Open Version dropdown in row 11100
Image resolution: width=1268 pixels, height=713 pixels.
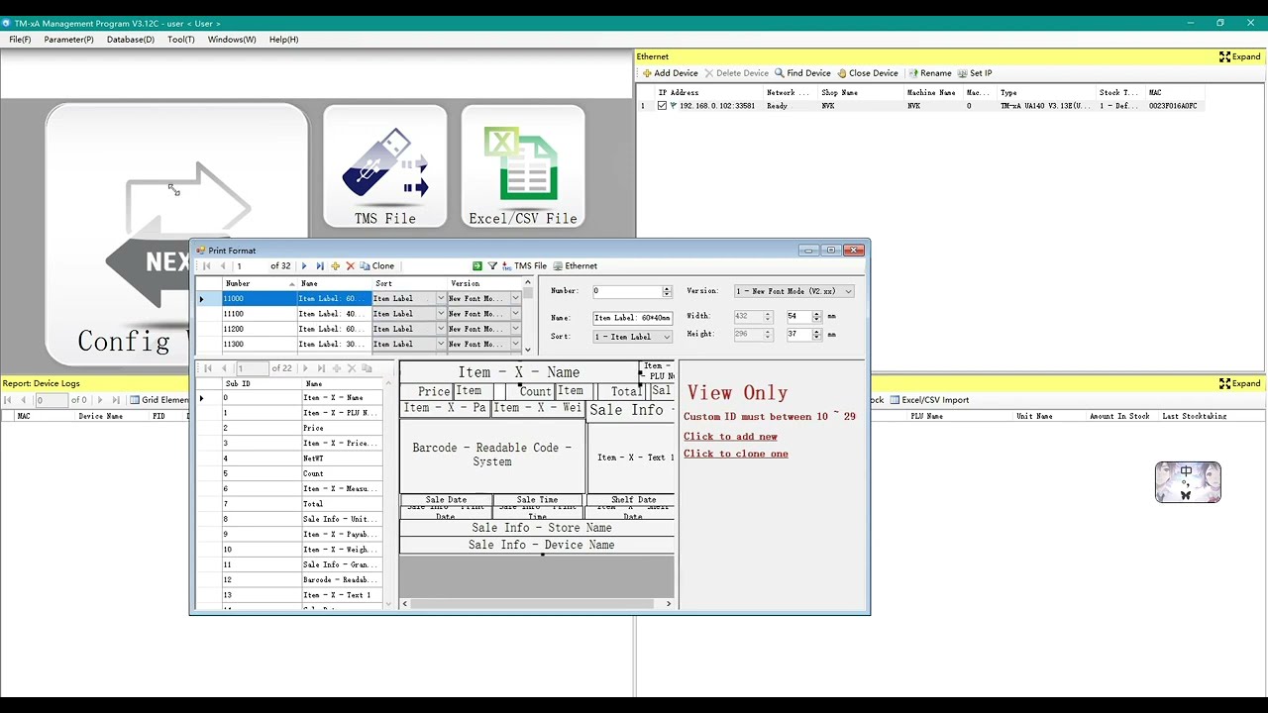pyautogui.click(x=515, y=314)
